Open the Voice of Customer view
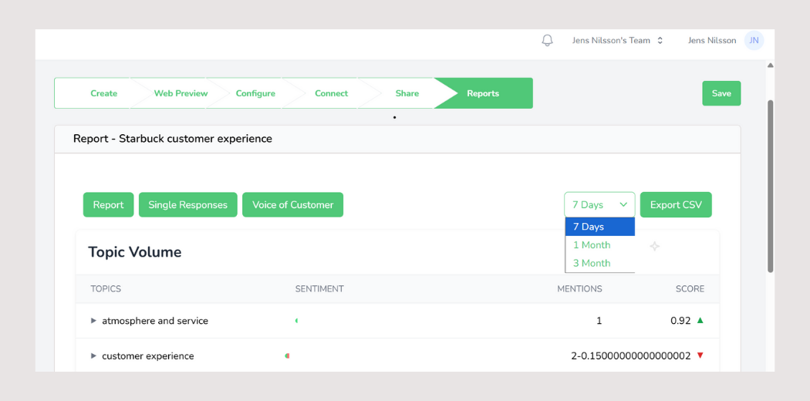Image resolution: width=810 pixels, height=401 pixels. 292,205
